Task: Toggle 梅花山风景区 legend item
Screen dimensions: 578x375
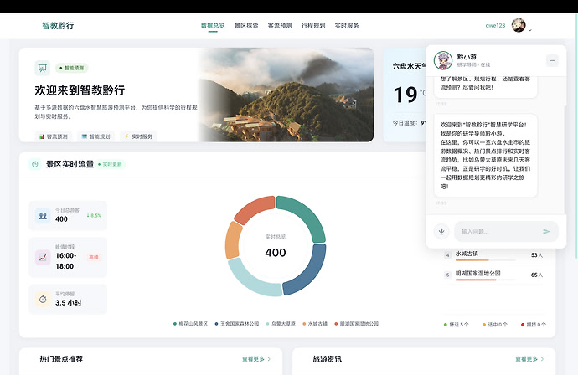Action: point(191,324)
